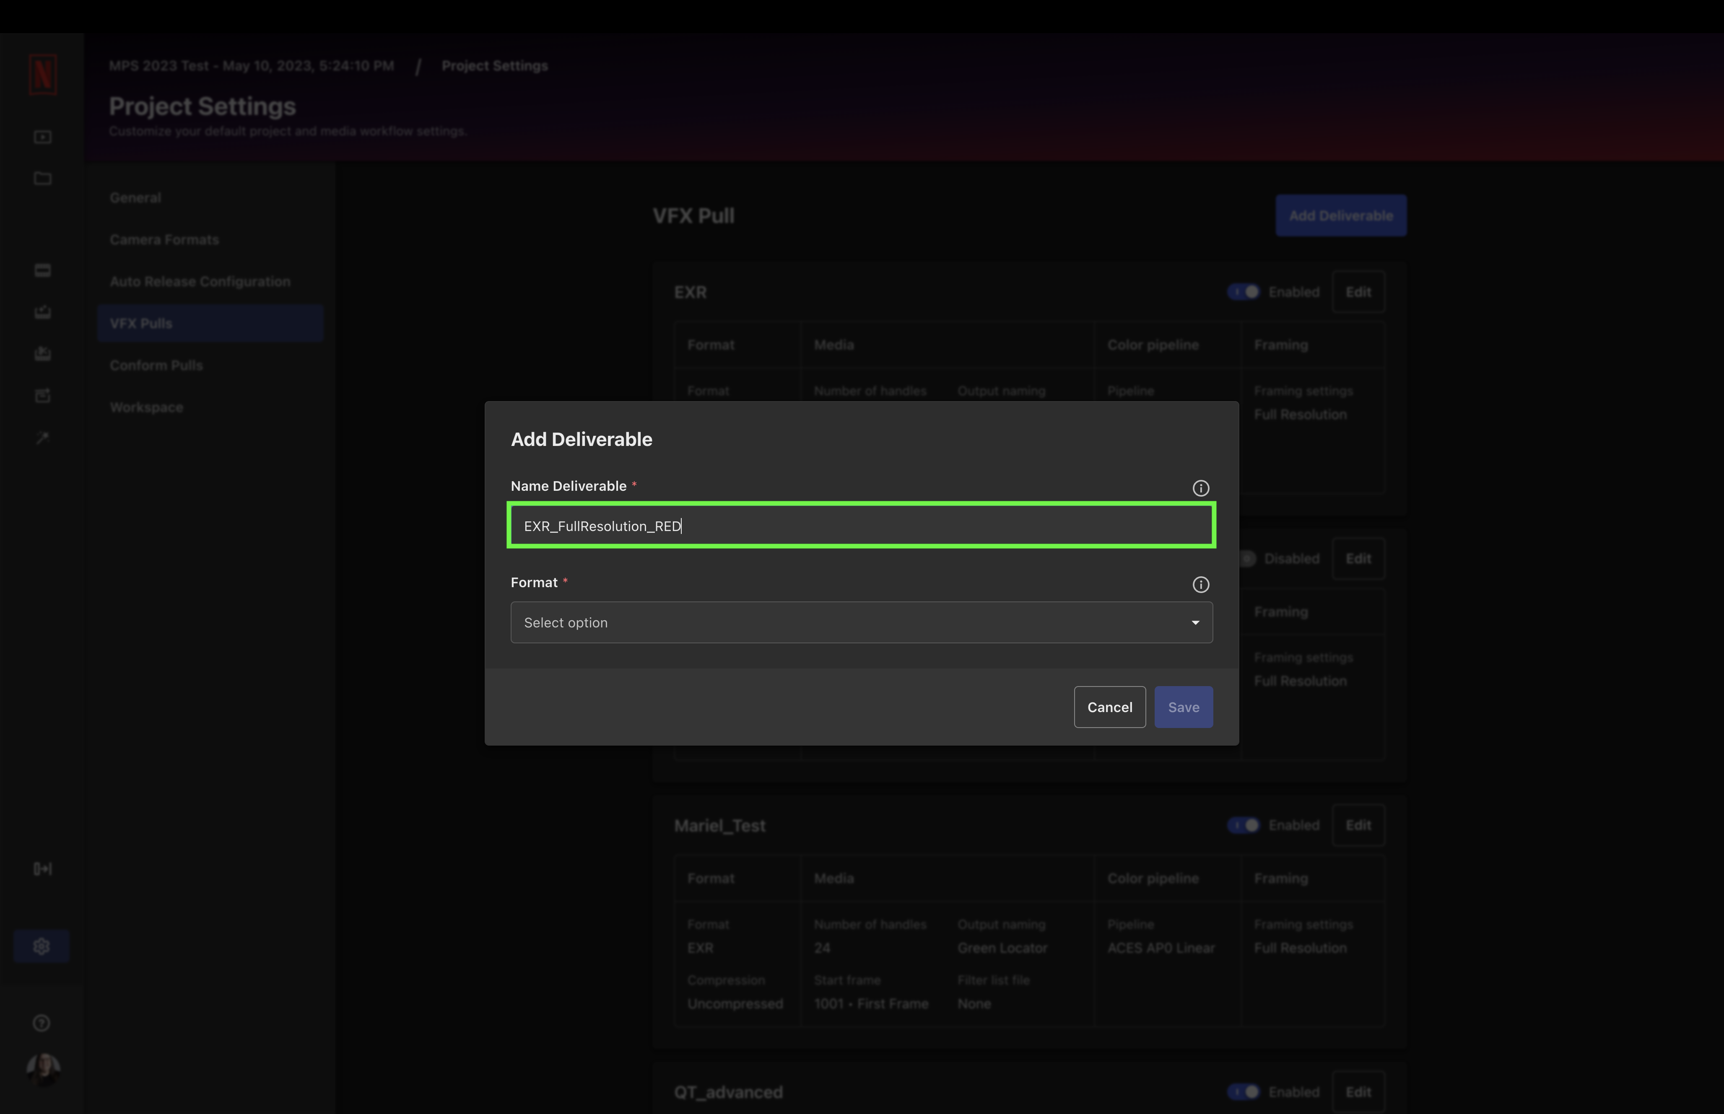Open the folder icon in the sidebar
The height and width of the screenshot is (1114, 1724).
point(43,178)
